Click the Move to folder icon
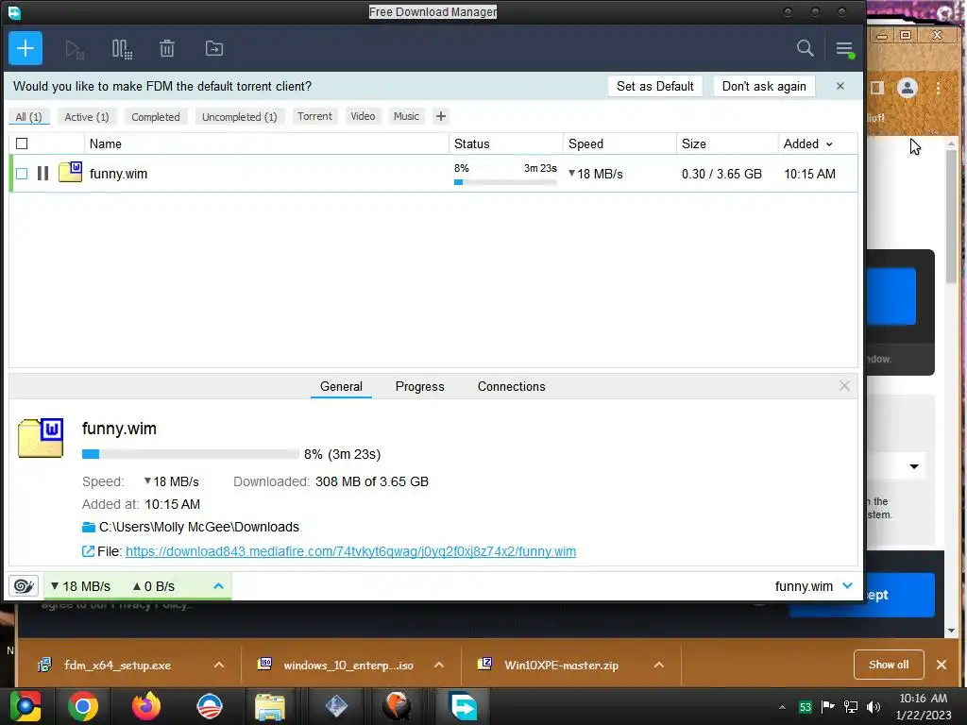Image resolution: width=967 pixels, height=725 pixels. [214, 48]
